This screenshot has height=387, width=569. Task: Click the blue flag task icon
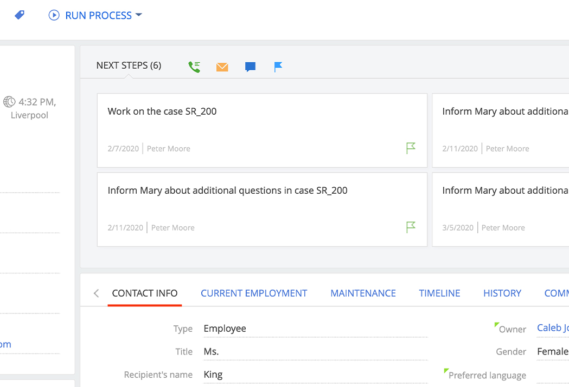pyautogui.click(x=278, y=67)
